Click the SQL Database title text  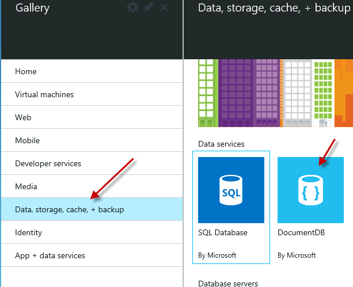pos(223,232)
